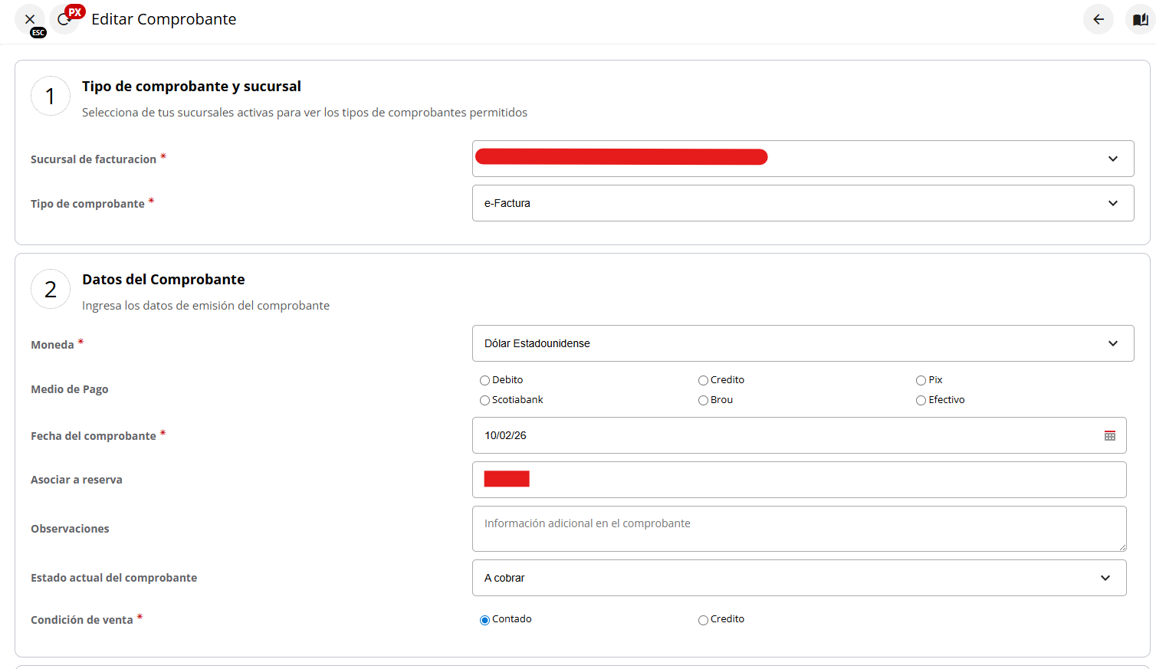Viewport: 1156px width, 669px height.
Task: Select Contado for Condición de venta
Action: 484,620
